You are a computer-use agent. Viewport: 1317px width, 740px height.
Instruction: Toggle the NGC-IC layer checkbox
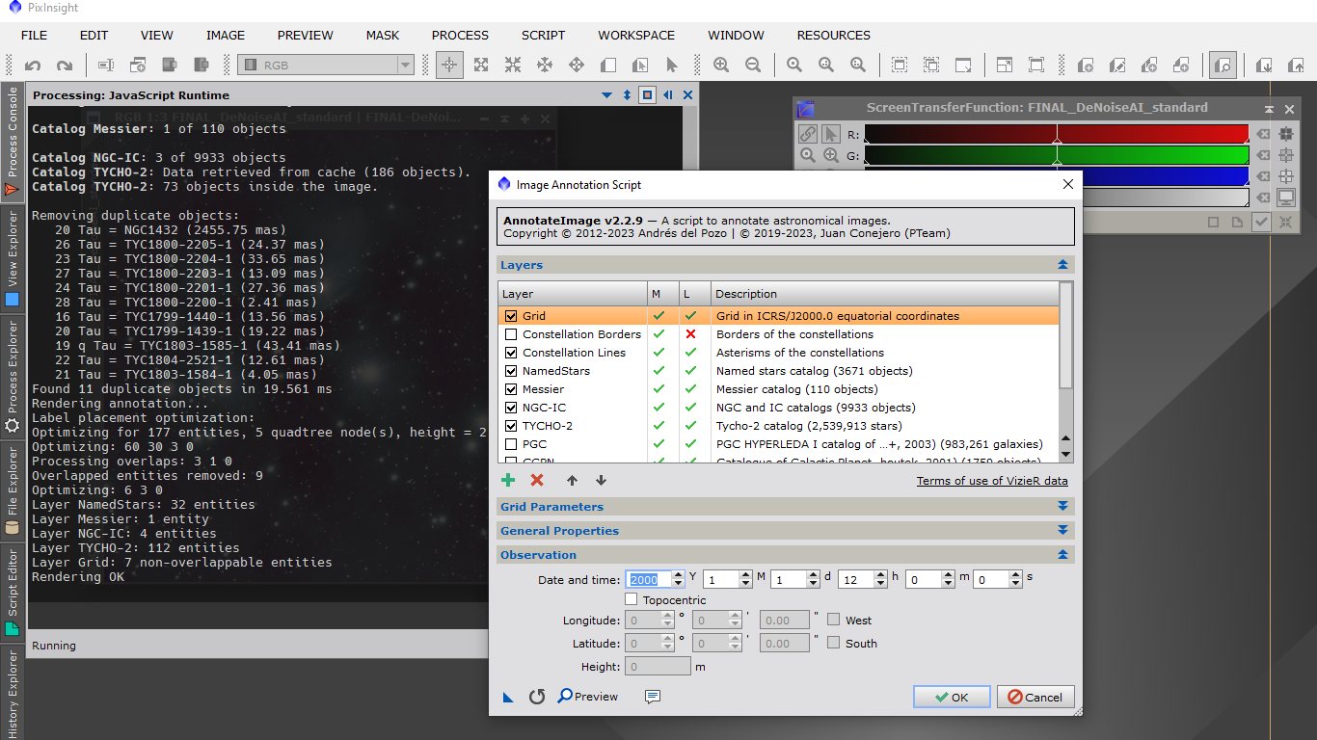pos(511,408)
